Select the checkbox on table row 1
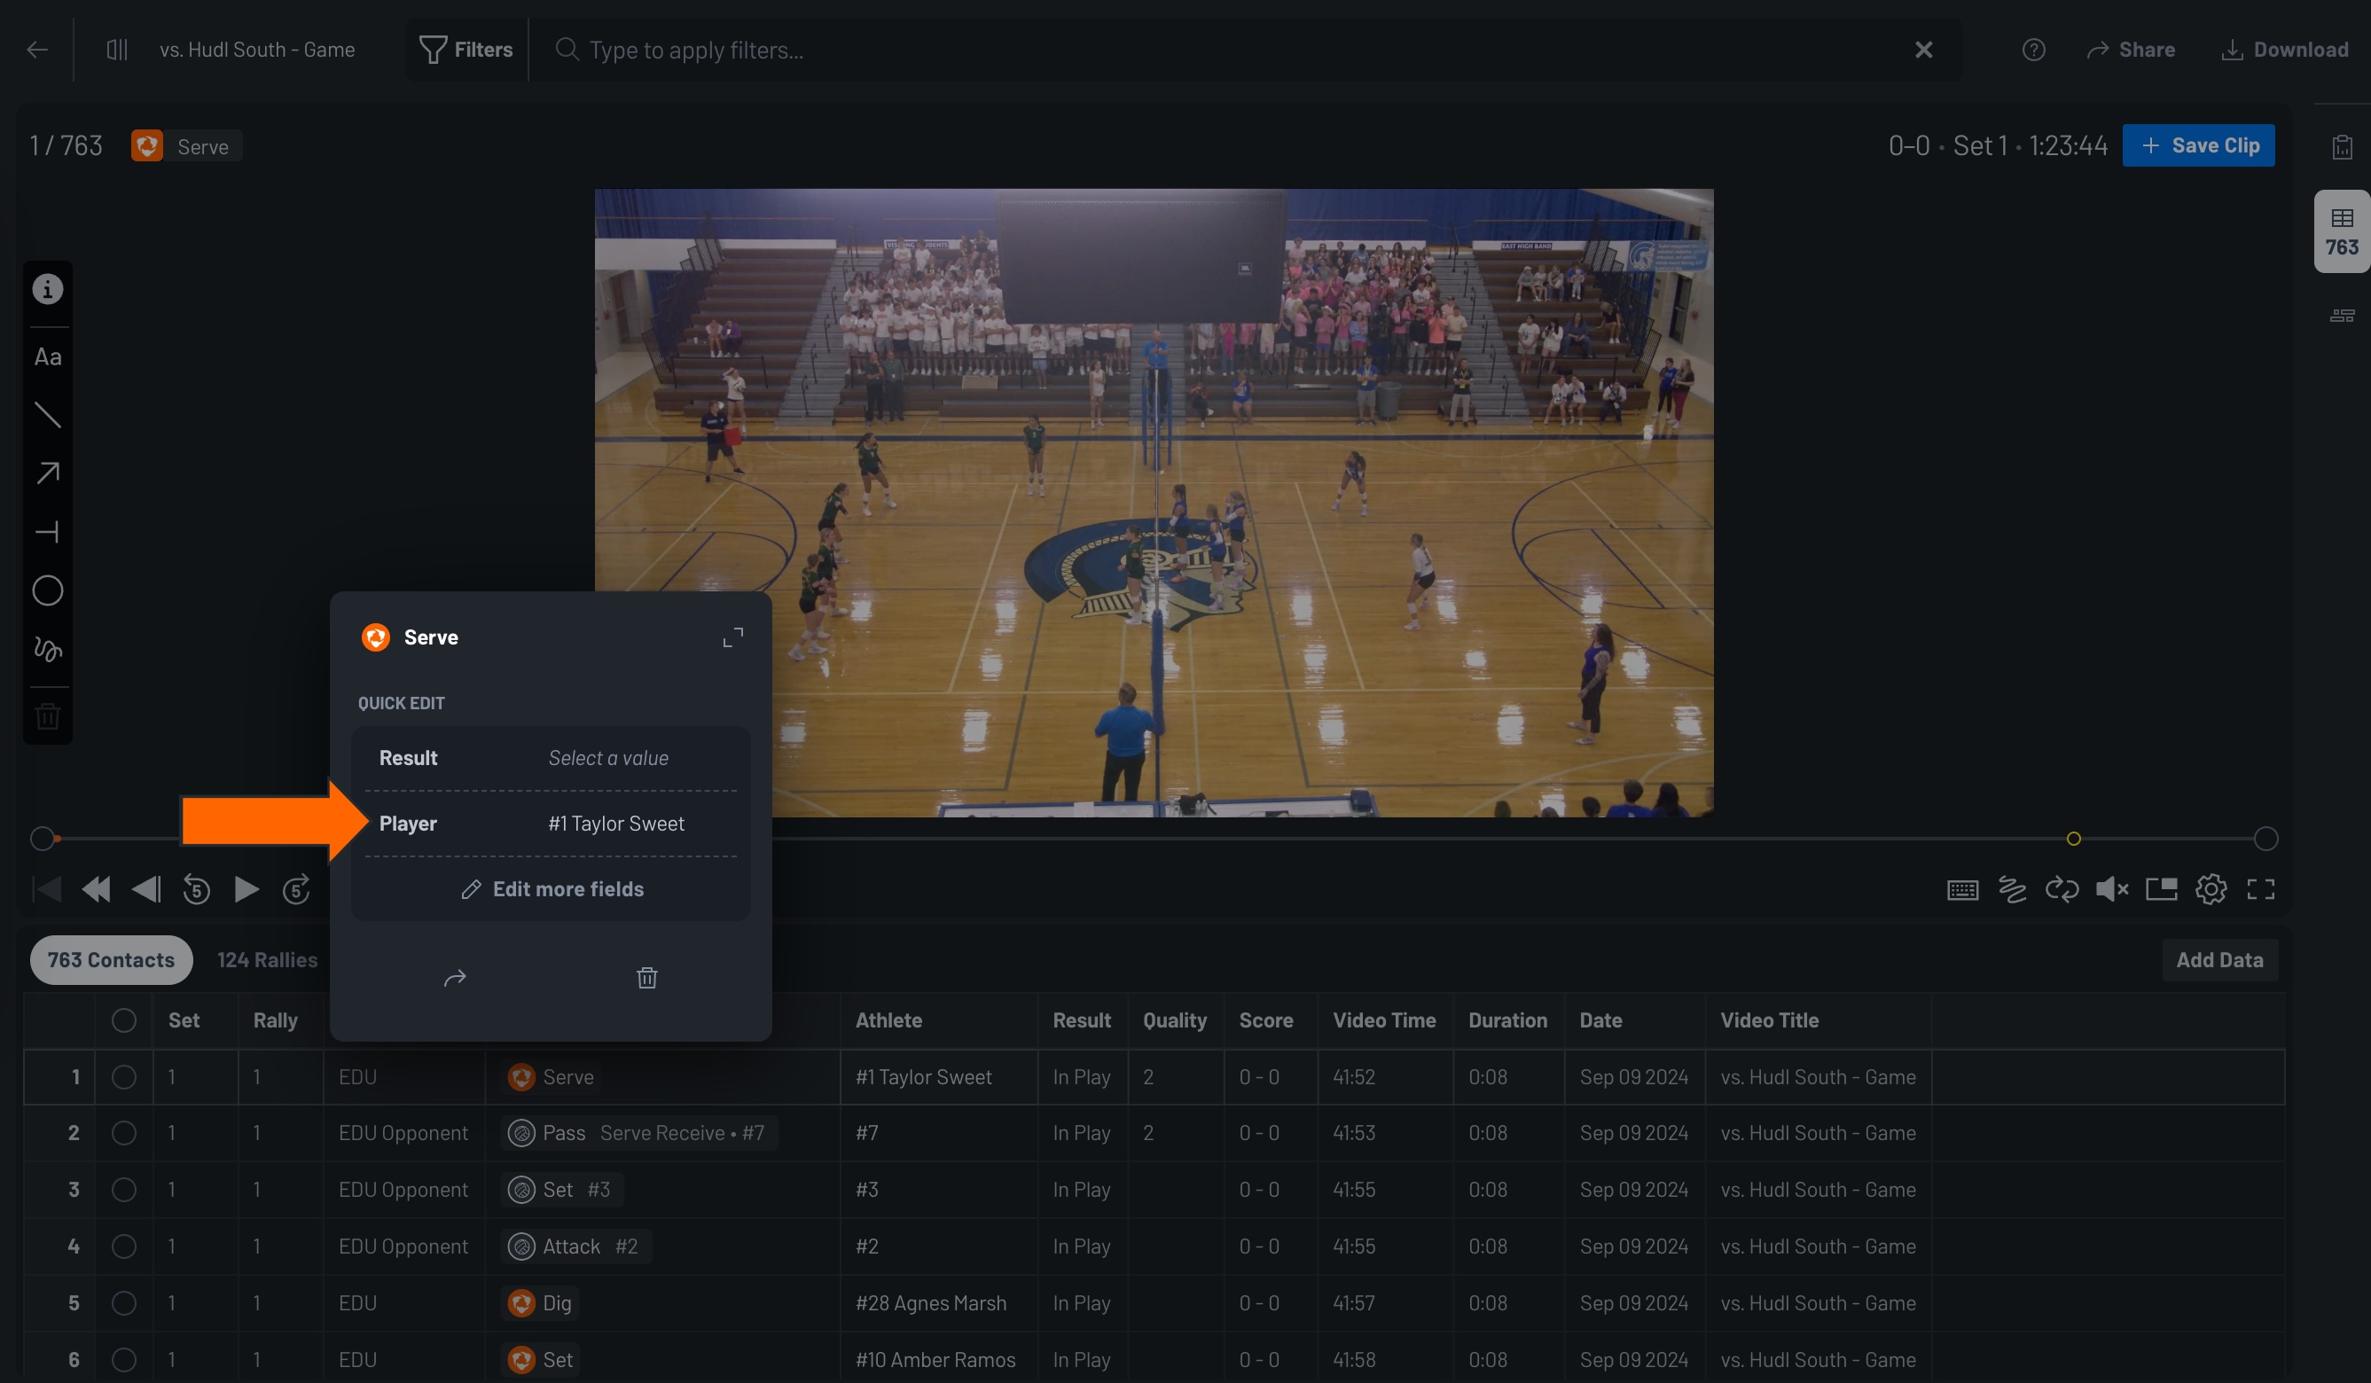Screen dimensions: 2371x1383 click(x=124, y=1077)
